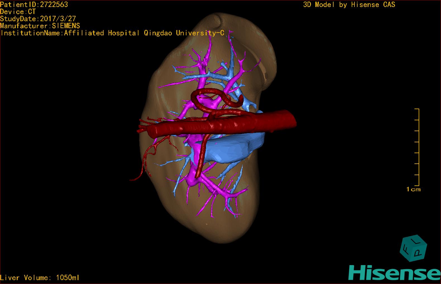Click the Device:CT text

(x=18, y=12)
